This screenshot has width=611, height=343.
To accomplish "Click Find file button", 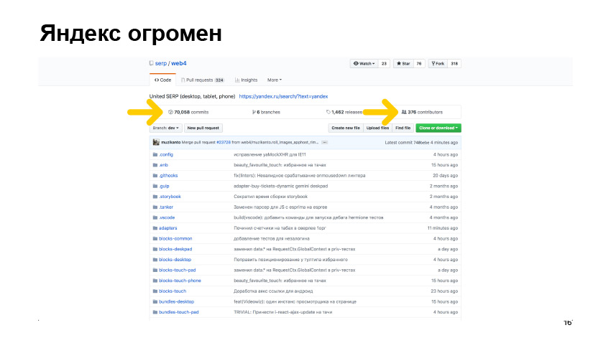I will click(x=403, y=128).
